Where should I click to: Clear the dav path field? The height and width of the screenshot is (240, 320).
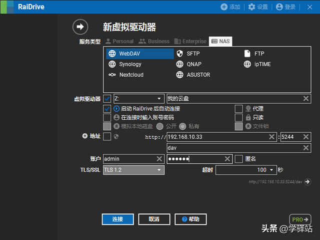point(305,148)
